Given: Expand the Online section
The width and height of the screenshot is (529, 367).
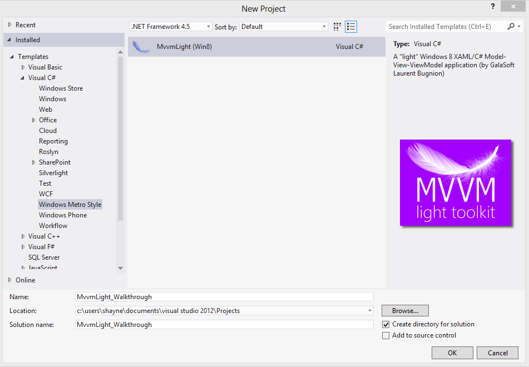Looking at the screenshot, I should tap(10, 280).
